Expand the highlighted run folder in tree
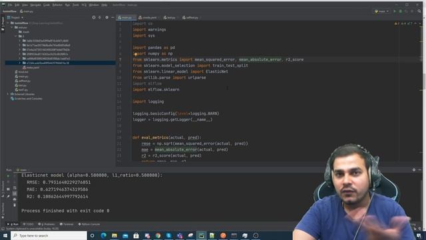 point(19,63)
